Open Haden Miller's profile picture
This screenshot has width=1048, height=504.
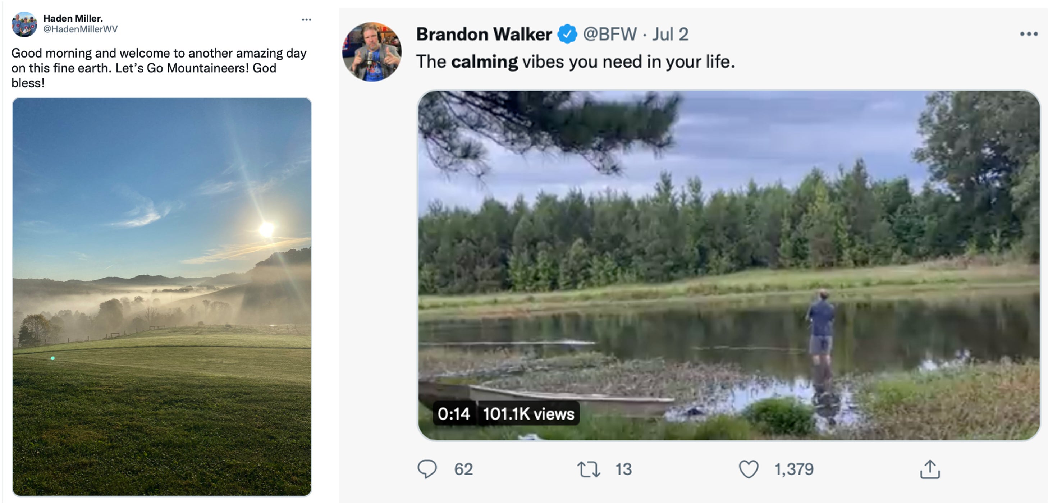click(x=24, y=24)
